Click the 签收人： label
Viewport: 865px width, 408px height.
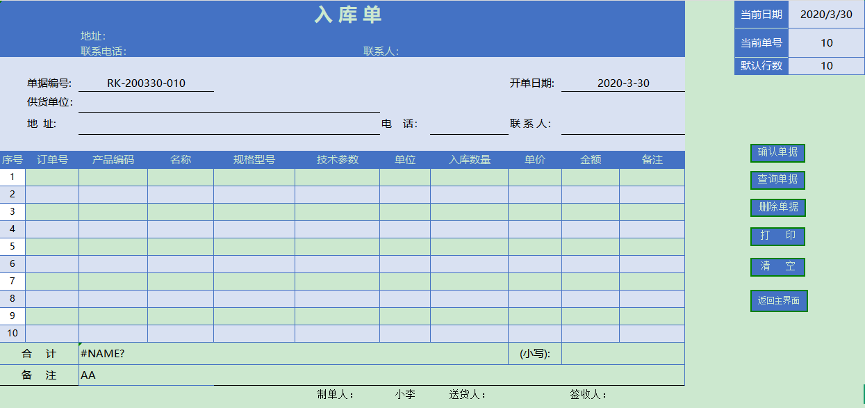point(588,395)
